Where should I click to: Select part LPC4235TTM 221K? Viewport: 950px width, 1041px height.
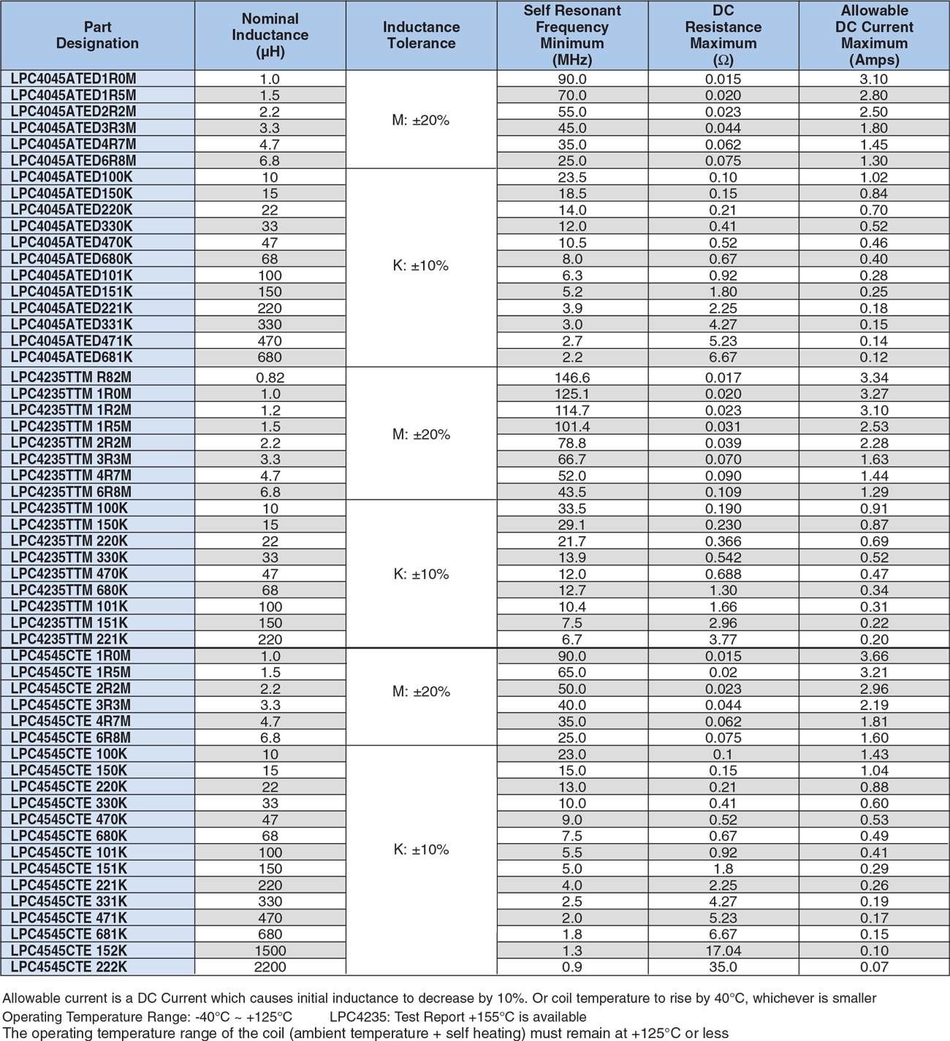[x=69, y=639]
